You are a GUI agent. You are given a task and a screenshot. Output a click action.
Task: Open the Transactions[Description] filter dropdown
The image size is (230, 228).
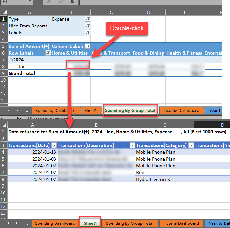click(x=132, y=145)
